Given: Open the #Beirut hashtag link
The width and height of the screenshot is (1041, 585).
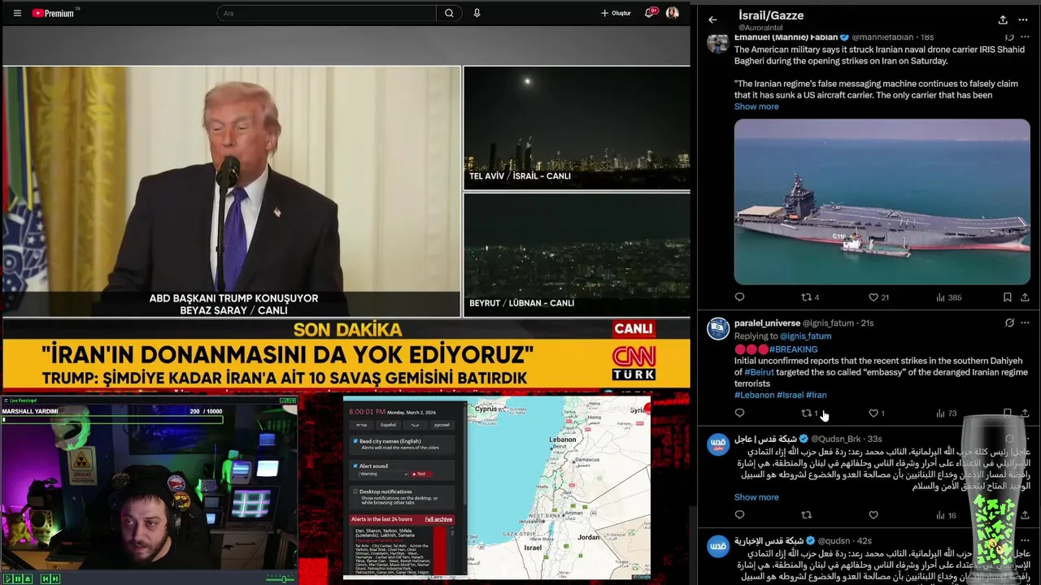Looking at the screenshot, I should click(759, 372).
